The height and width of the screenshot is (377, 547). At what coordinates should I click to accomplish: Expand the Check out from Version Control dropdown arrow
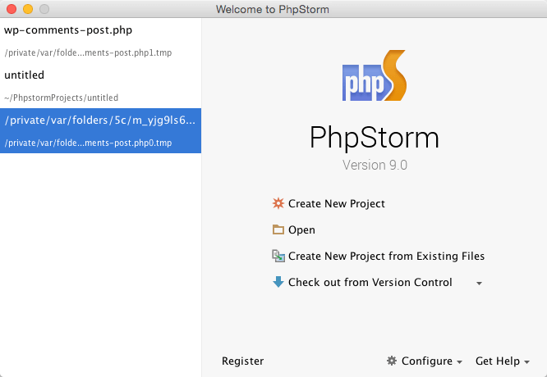(x=480, y=284)
